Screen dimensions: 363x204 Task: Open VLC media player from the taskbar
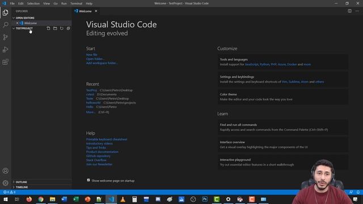point(123,199)
